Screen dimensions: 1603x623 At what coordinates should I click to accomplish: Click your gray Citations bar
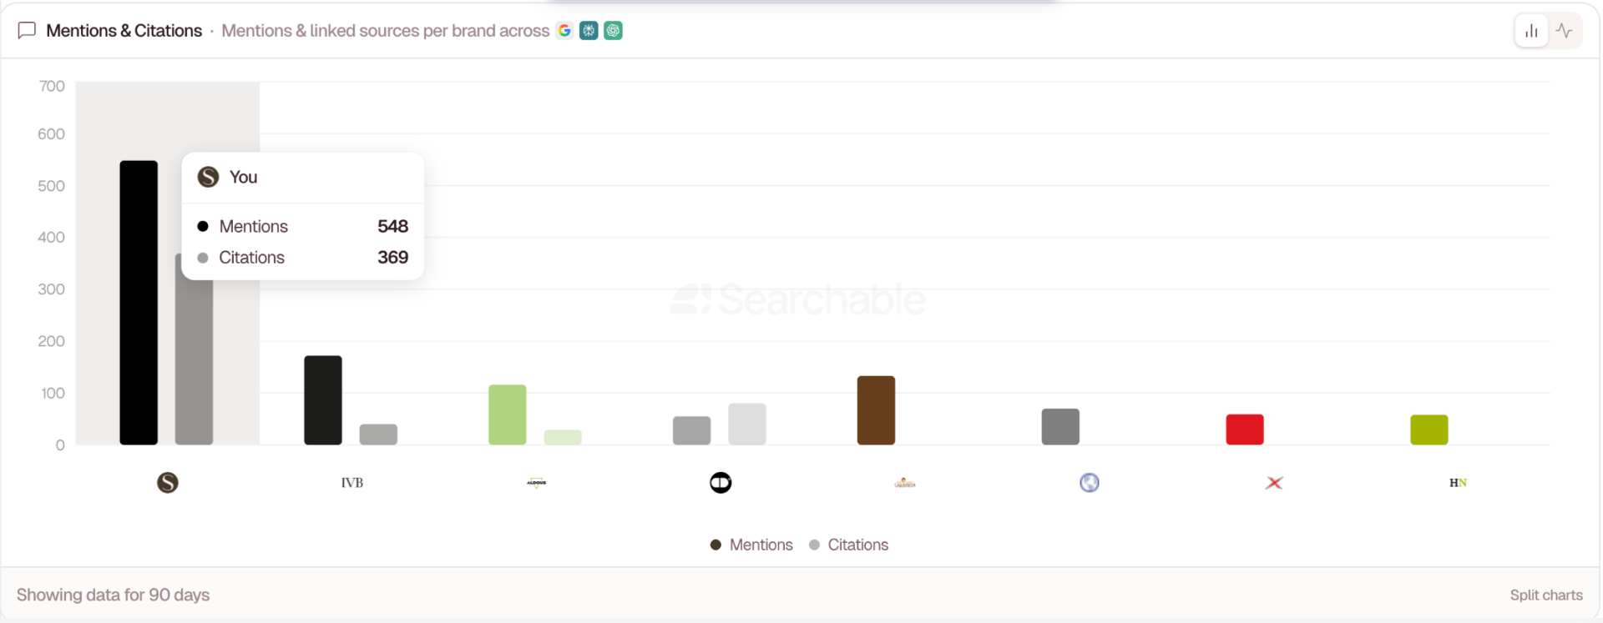click(194, 362)
